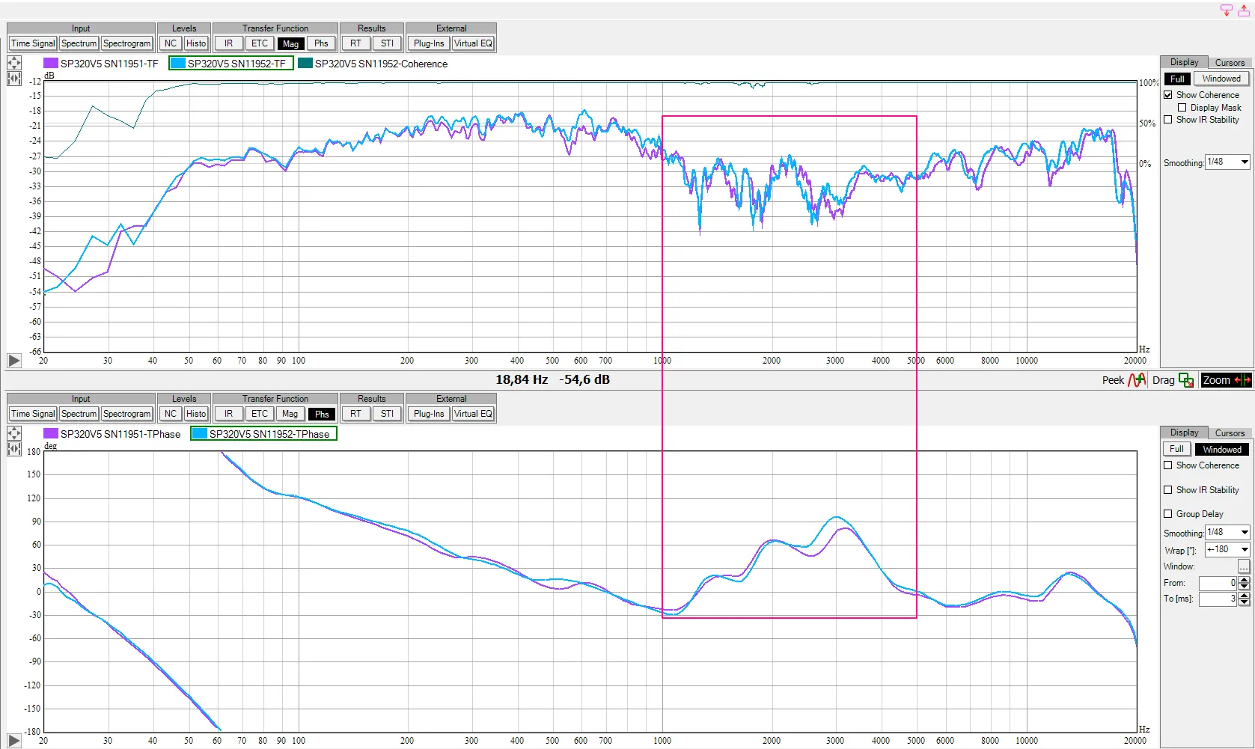Open the bottom Smoothing dropdown
Screen dimensions: 1255x749
click(1227, 532)
